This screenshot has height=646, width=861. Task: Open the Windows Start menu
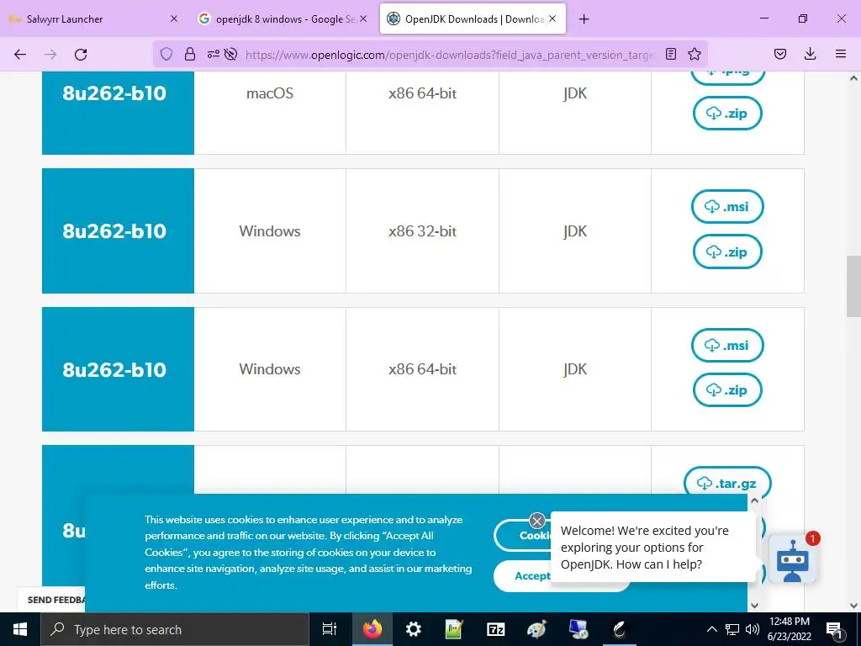(20, 629)
